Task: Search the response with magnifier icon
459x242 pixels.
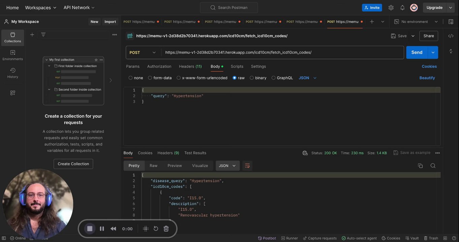Action: coord(433,166)
